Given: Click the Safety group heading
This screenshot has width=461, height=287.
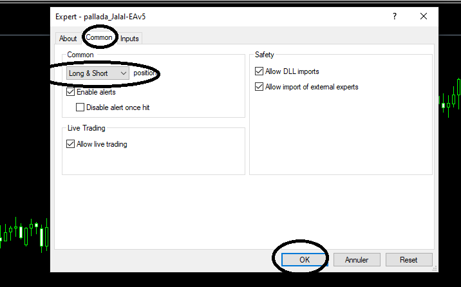Looking at the screenshot, I should click(265, 55).
